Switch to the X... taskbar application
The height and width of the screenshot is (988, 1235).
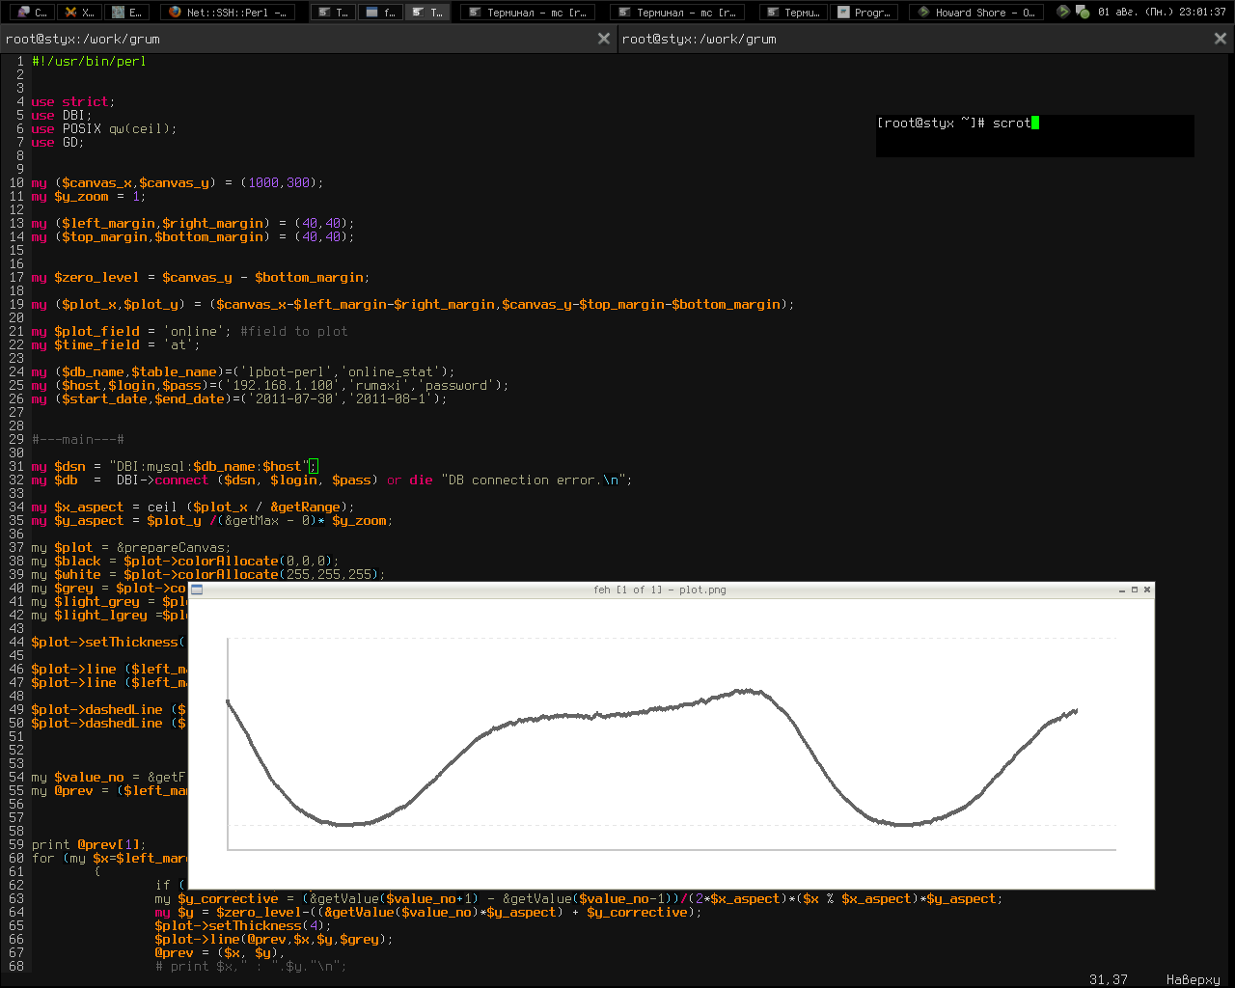pyautogui.click(x=79, y=13)
